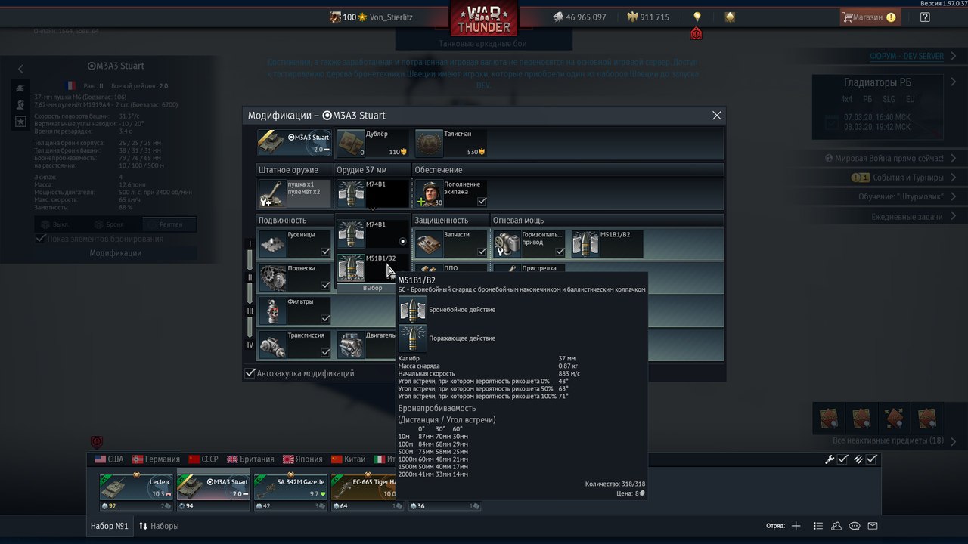Toggle the Пополнение экипажа checkbox
The height and width of the screenshot is (544, 968).
click(x=482, y=202)
